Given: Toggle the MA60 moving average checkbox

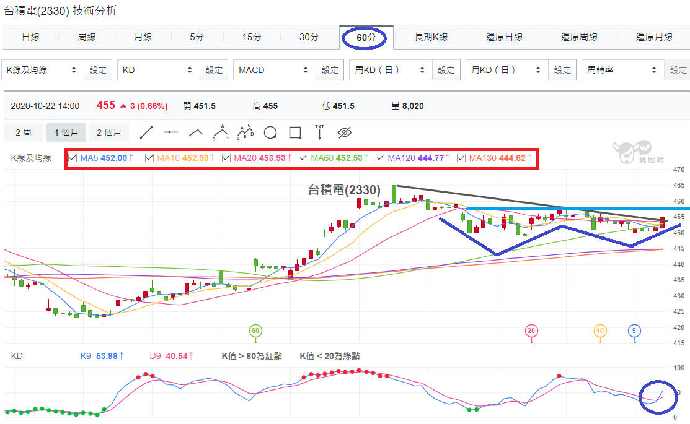Looking at the screenshot, I should pyautogui.click(x=303, y=158).
